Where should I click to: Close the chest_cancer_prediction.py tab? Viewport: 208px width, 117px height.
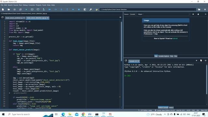(x=24, y=18)
